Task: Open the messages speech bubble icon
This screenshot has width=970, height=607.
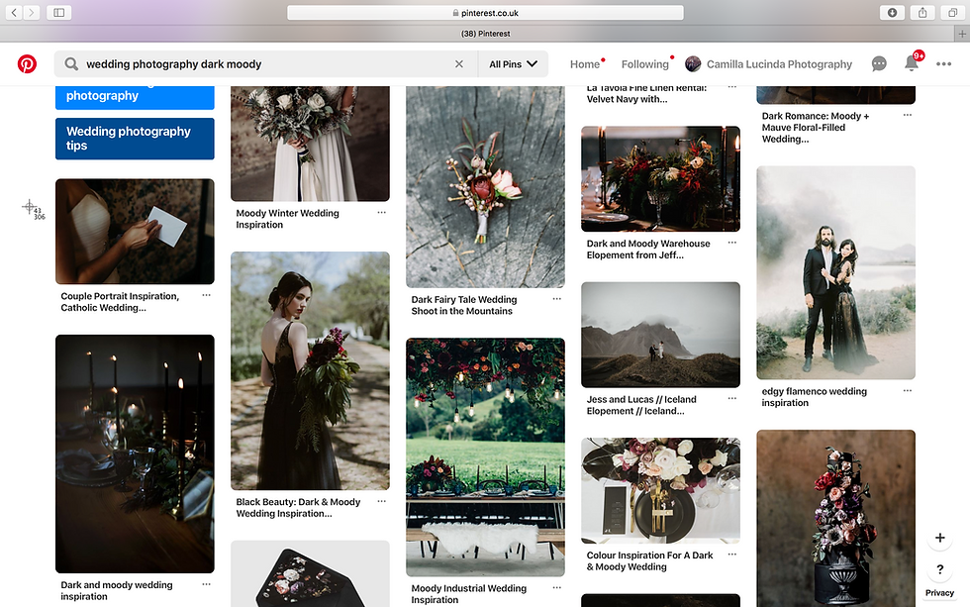Action: coord(879,63)
